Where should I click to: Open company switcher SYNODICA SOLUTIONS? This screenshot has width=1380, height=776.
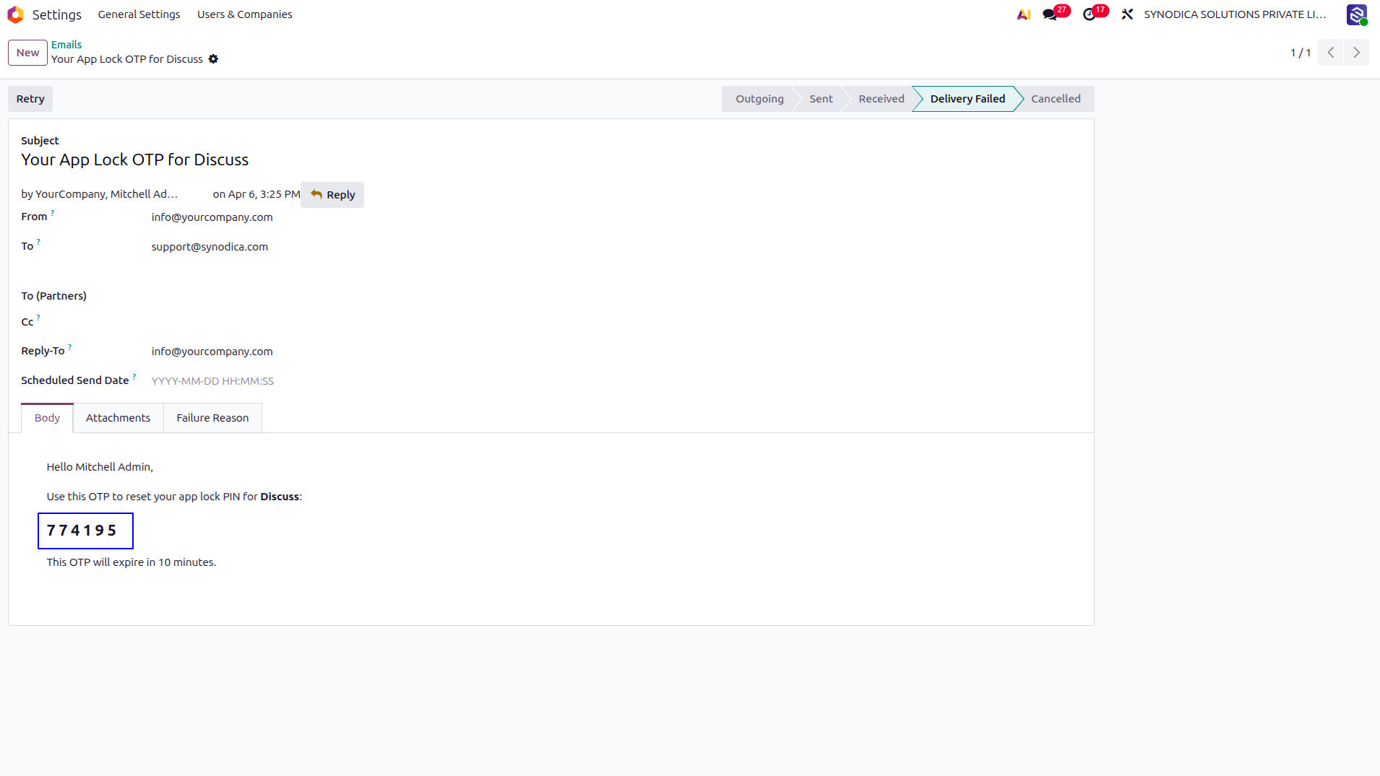pos(1235,14)
